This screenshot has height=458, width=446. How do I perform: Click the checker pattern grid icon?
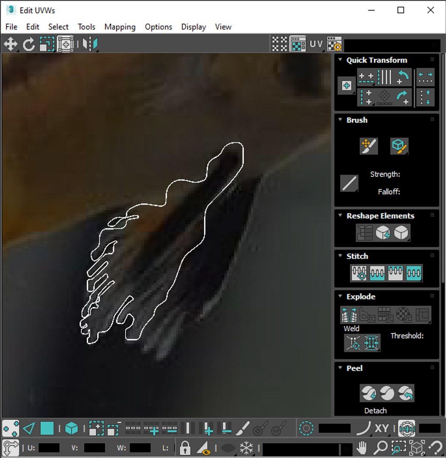(279, 44)
